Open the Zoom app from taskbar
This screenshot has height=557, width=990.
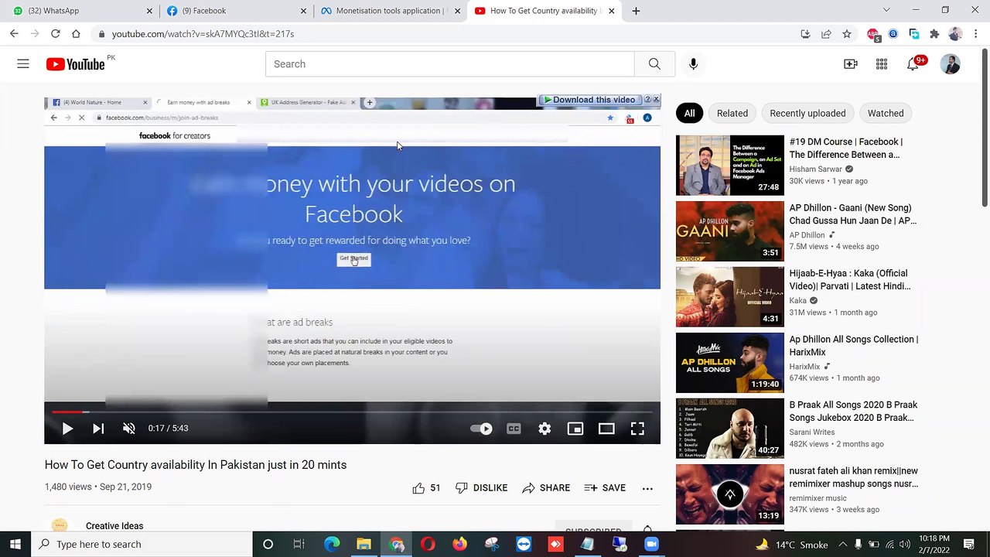coord(651,545)
